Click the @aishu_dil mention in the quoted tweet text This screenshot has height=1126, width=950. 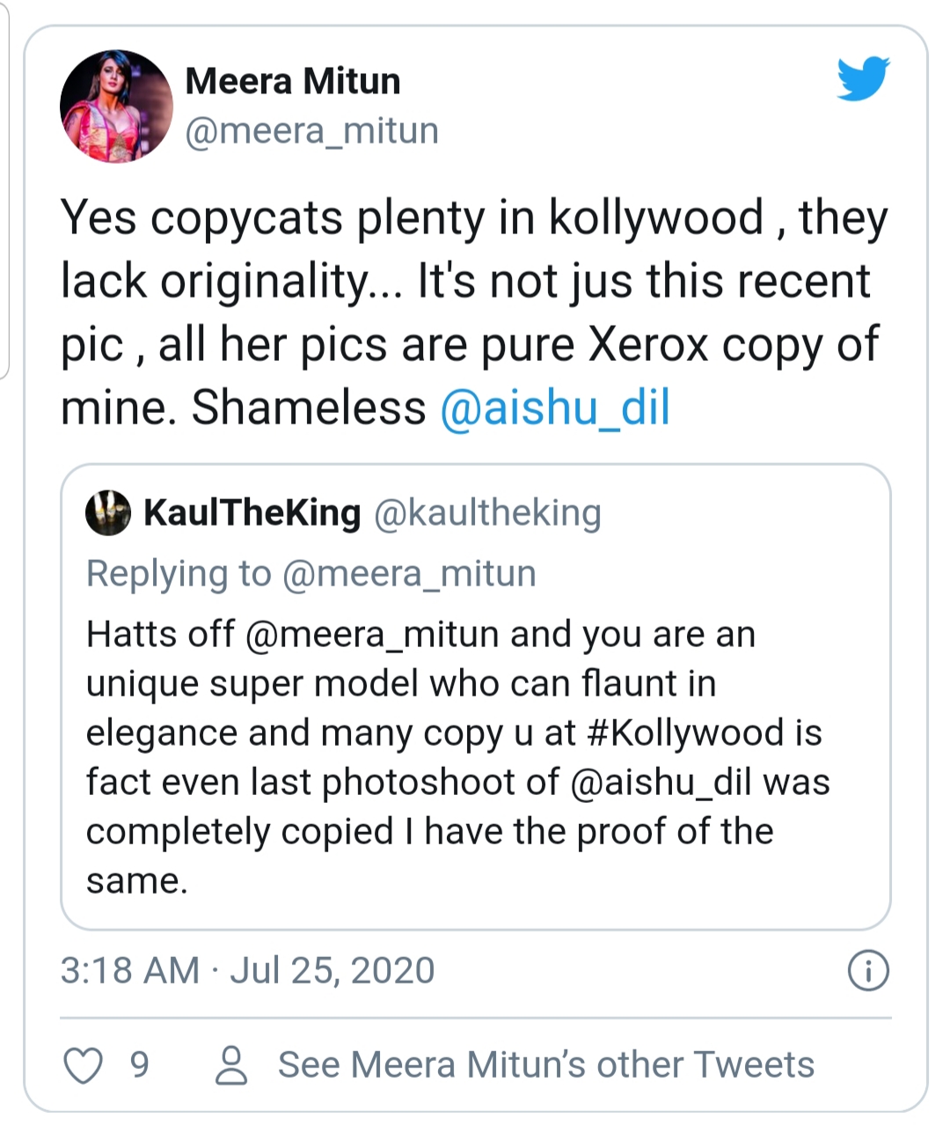pos(661,782)
